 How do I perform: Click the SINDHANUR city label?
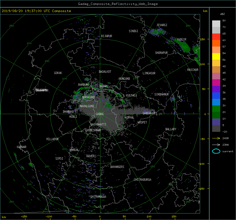[x=162, y=94]
